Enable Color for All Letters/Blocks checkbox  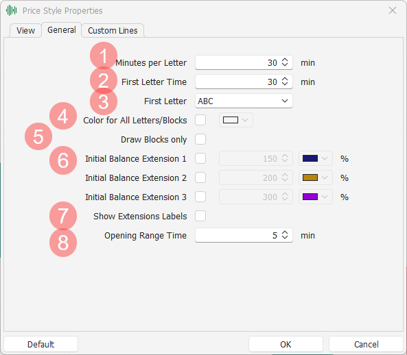coord(200,120)
